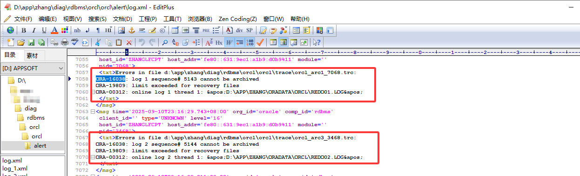580x176 pixels.
Task: Click the PRE tag icon
Action: pyautogui.click(x=206, y=30)
